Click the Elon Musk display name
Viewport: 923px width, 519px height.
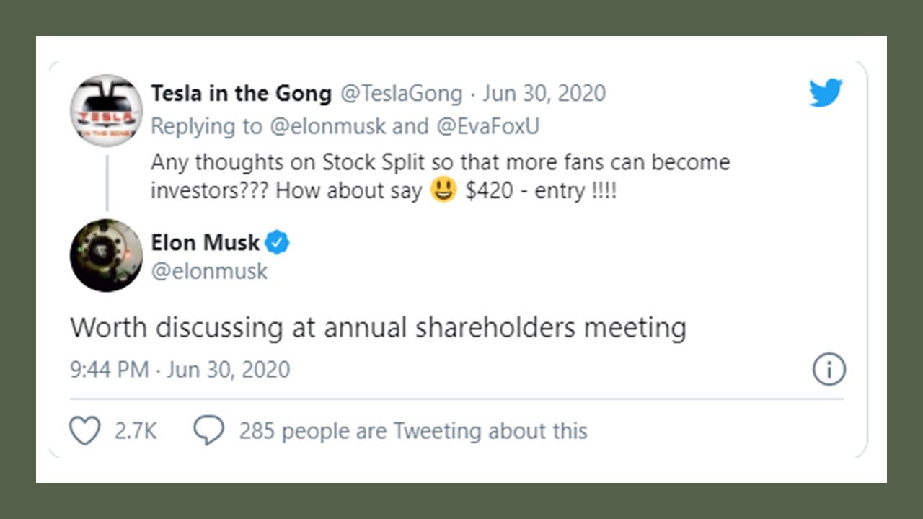coord(206,243)
